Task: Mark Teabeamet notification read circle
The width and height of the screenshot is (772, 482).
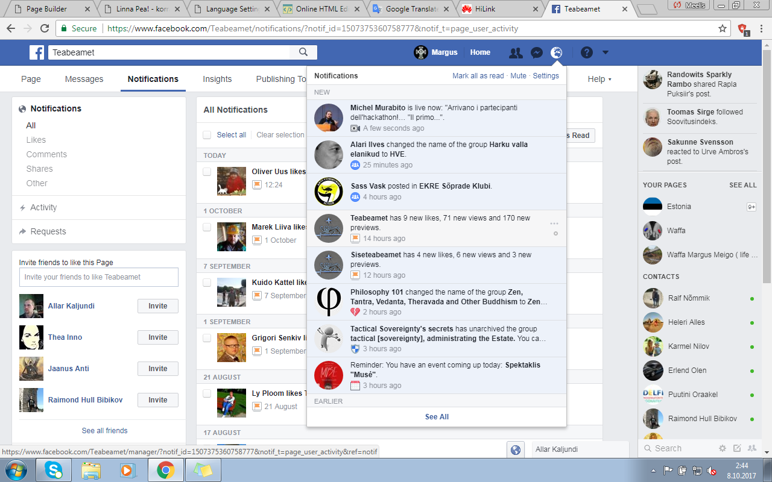Action: point(555,234)
